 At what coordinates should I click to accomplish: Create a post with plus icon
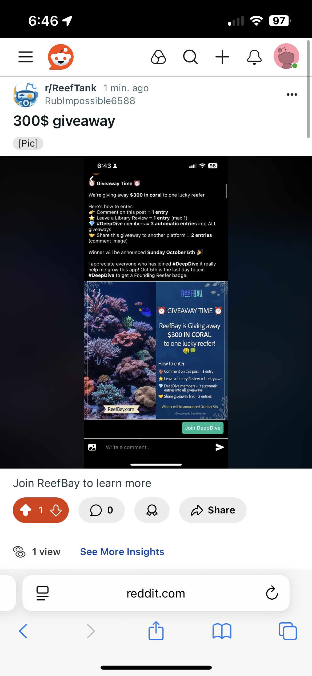[x=222, y=57]
